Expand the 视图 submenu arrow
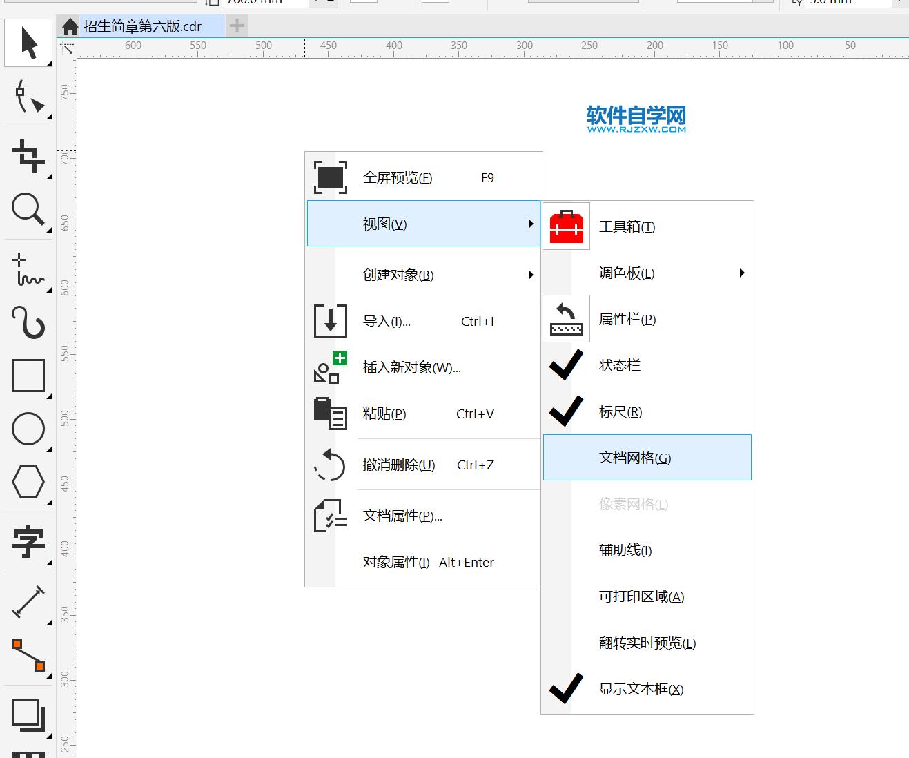This screenshot has width=909, height=758. click(x=530, y=224)
